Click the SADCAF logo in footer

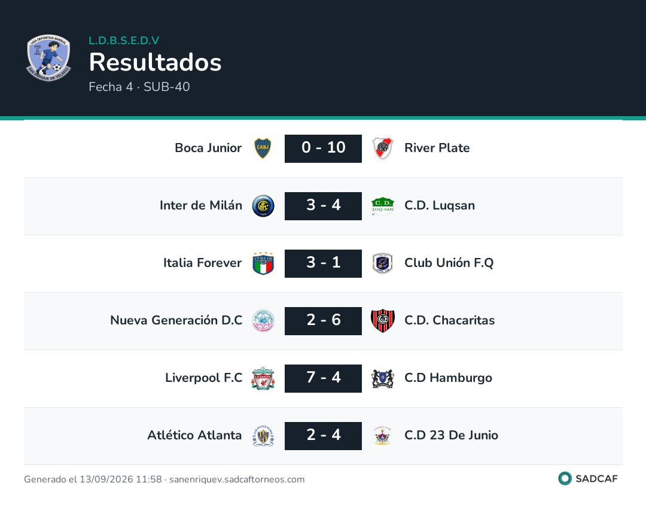tap(588, 478)
